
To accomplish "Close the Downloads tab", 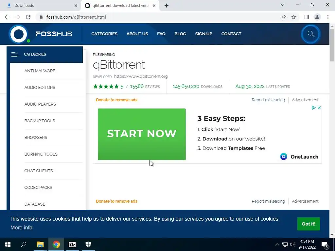I will point(76,6).
